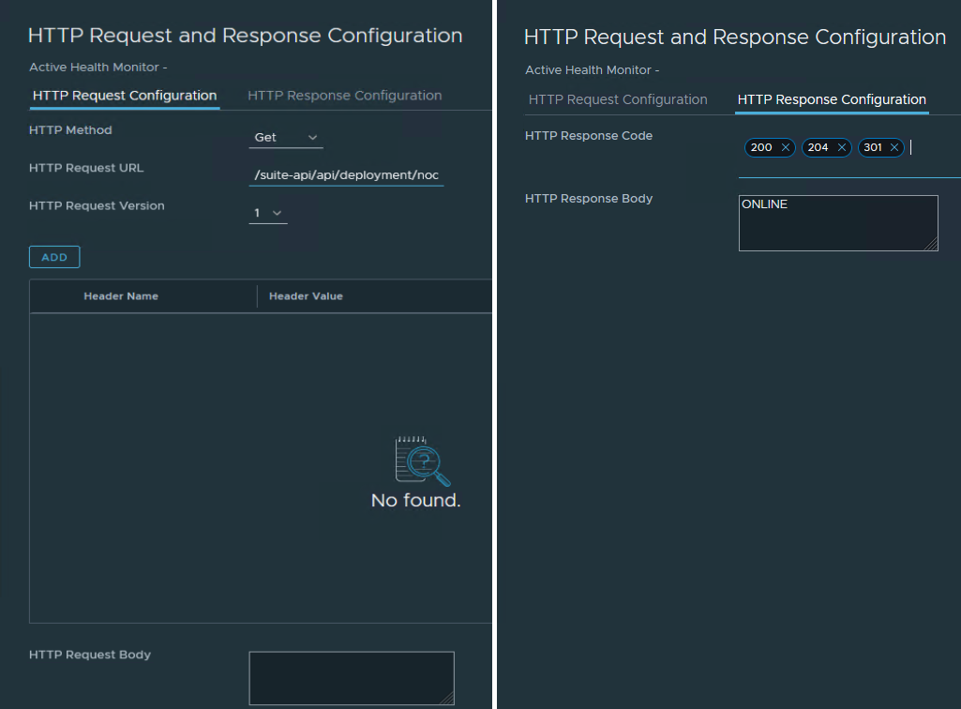Remove the 204 response code chip

[x=841, y=147]
